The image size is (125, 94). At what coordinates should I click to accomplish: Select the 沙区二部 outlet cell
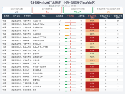pyautogui.click(x=36, y=50)
